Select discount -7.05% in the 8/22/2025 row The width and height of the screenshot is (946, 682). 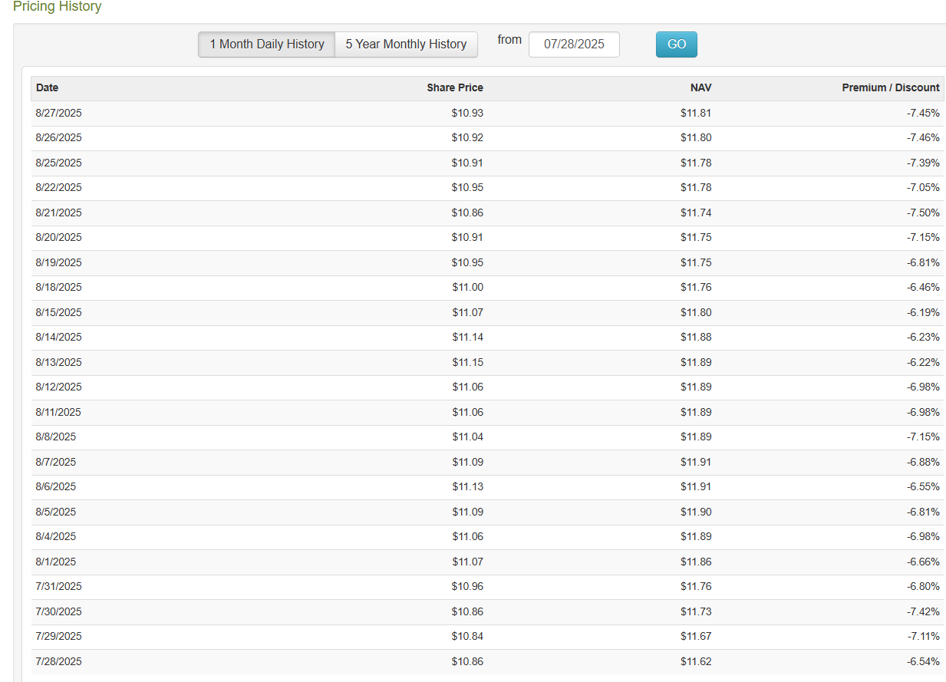[923, 188]
